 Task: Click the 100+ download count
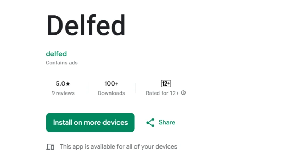(x=111, y=83)
